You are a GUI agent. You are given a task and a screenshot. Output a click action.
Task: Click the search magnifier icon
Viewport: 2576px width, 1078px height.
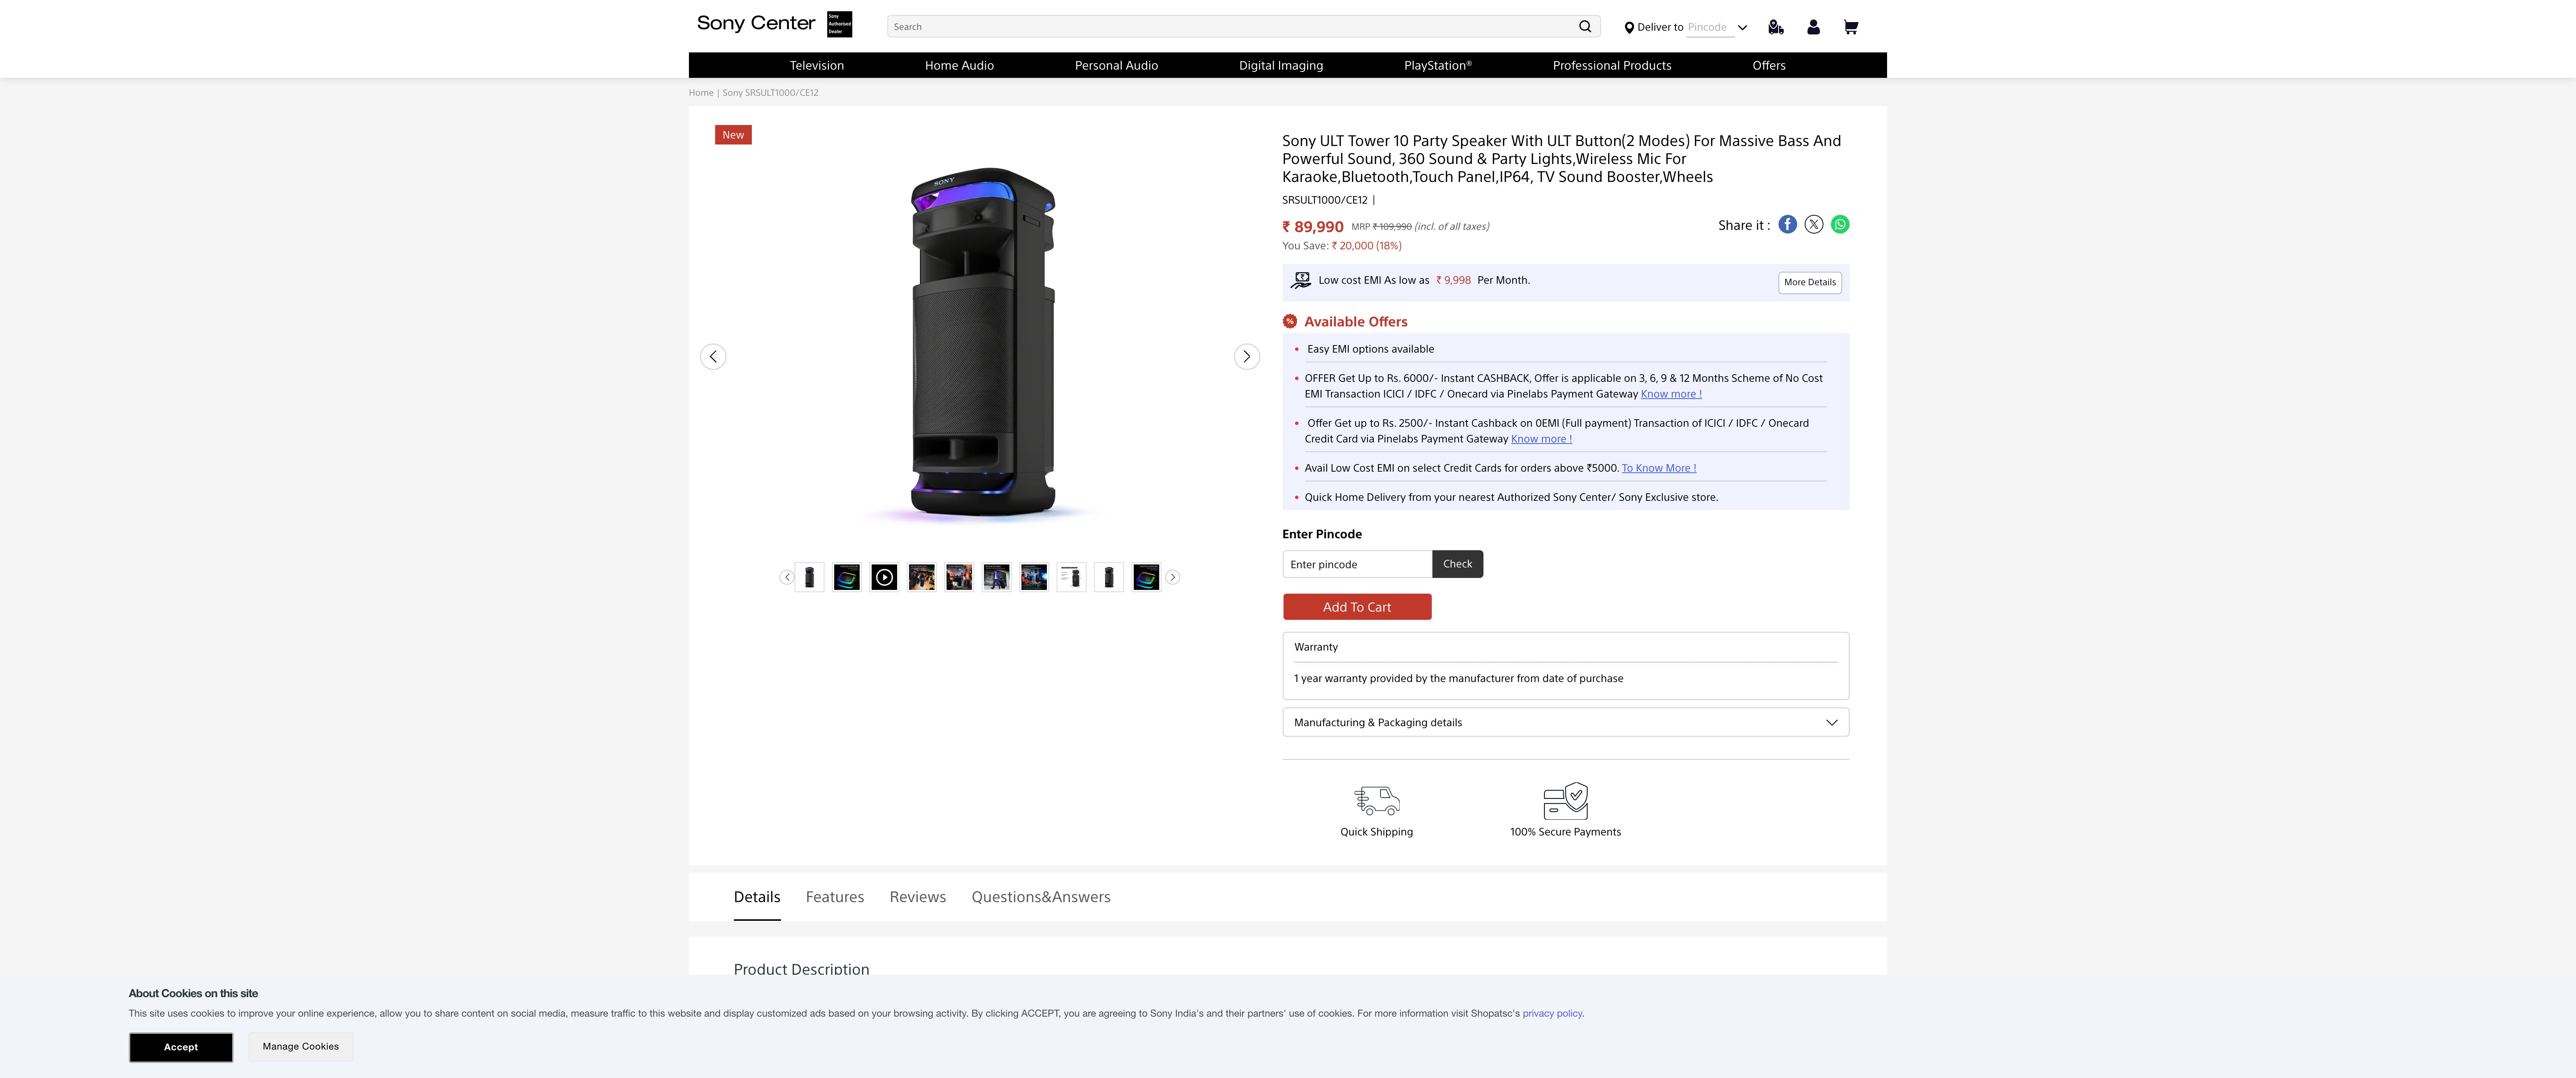1584,26
